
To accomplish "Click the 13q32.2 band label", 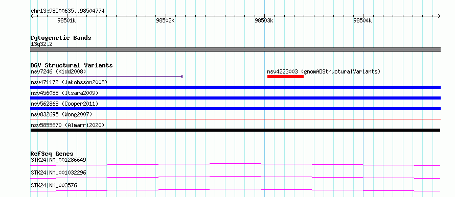I will [41, 44].
